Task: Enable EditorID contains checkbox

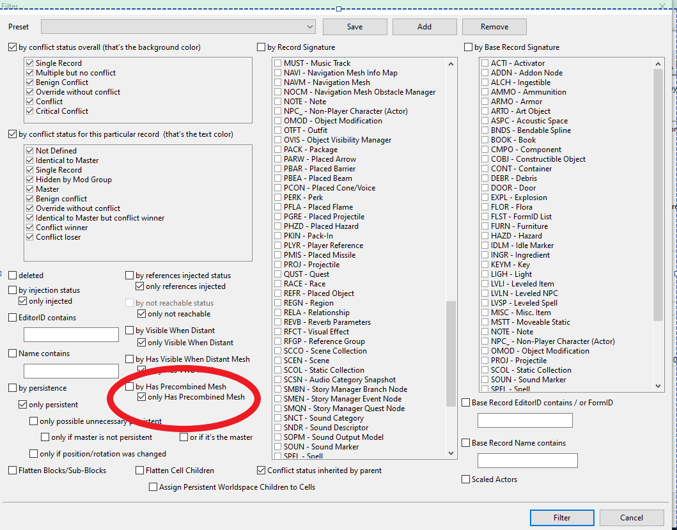Action: click(13, 318)
